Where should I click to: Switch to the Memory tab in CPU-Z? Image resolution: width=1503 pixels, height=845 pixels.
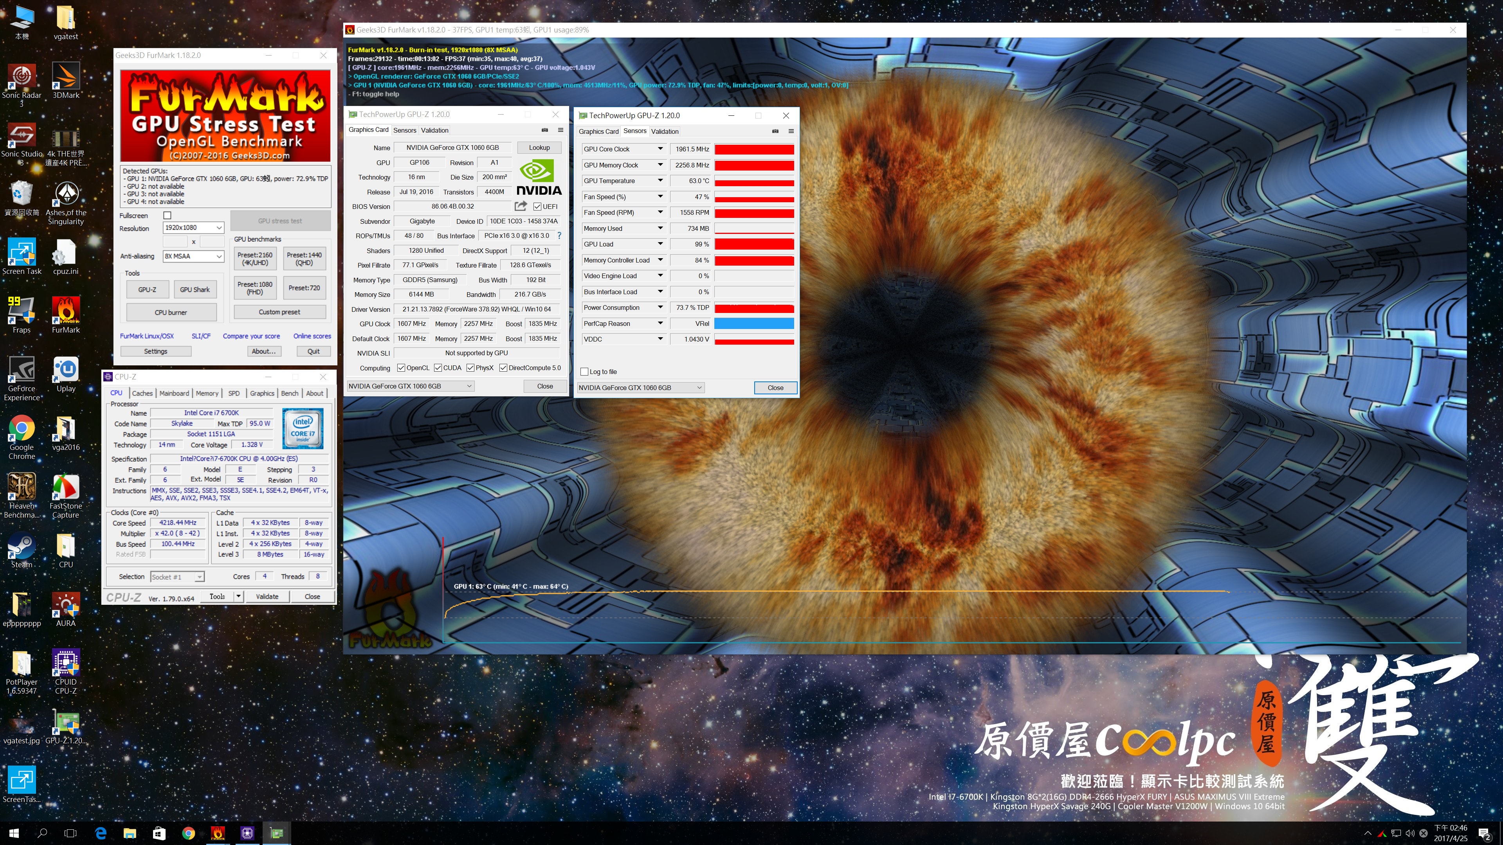(x=207, y=393)
